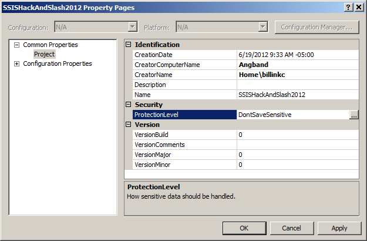The height and width of the screenshot is (241, 367).
Task: Click the Version category header
Action: (x=147, y=125)
